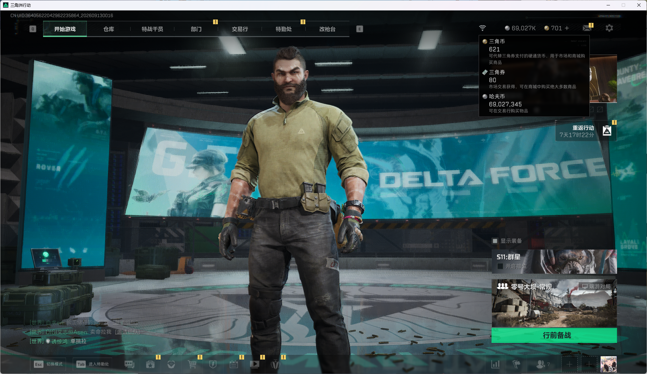Click the 诱惊鸿 world chat message
This screenshot has width=647, height=374.
point(58,341)
